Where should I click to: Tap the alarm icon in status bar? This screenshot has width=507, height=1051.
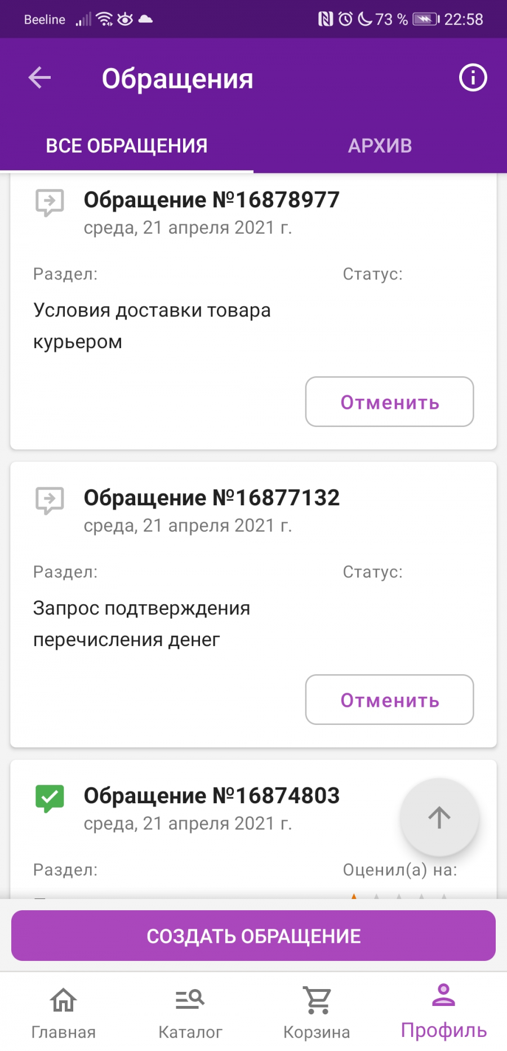tap(345, 19)
